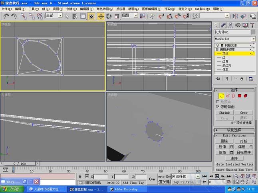Toggle the Window/Crossing selection button
This screenshot has height=193, width=258.
coord(91,16)
